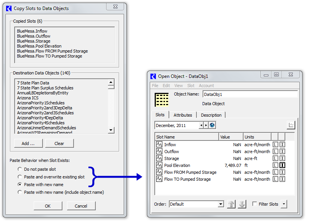Click the first flag icon on Inflow row

tap(275, 144)
